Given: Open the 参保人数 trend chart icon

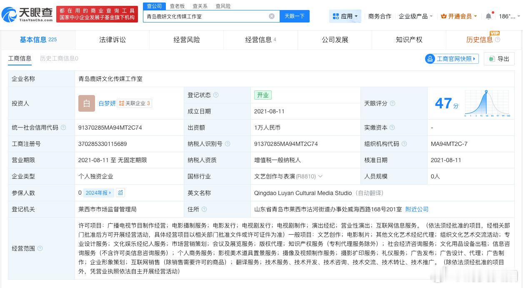Looking at the screenshot, I should pyautogui.click(x=120, y=193).
